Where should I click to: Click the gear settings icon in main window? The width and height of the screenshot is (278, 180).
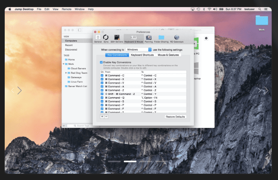tap(206, 38)
